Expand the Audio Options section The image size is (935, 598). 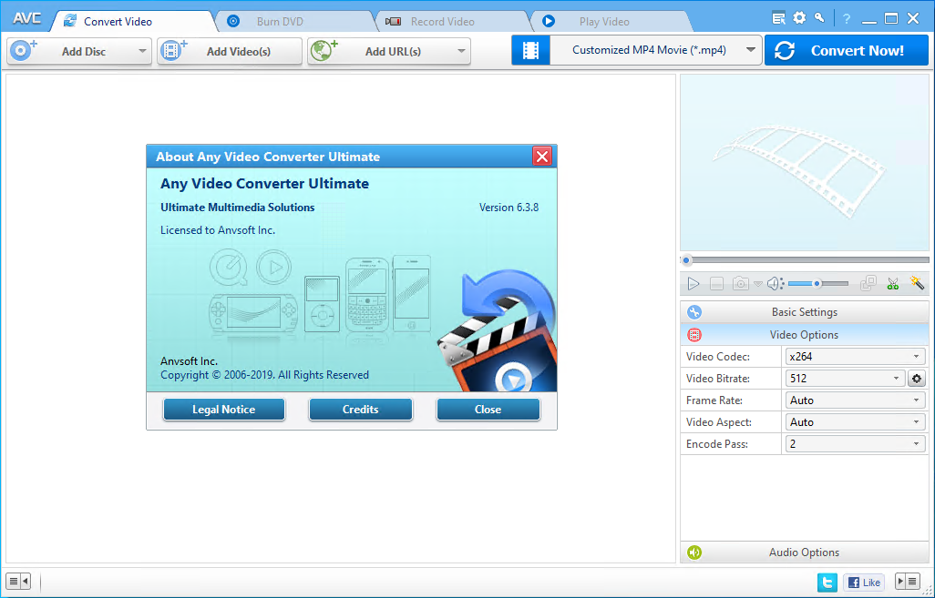click(x=805, y=552)
